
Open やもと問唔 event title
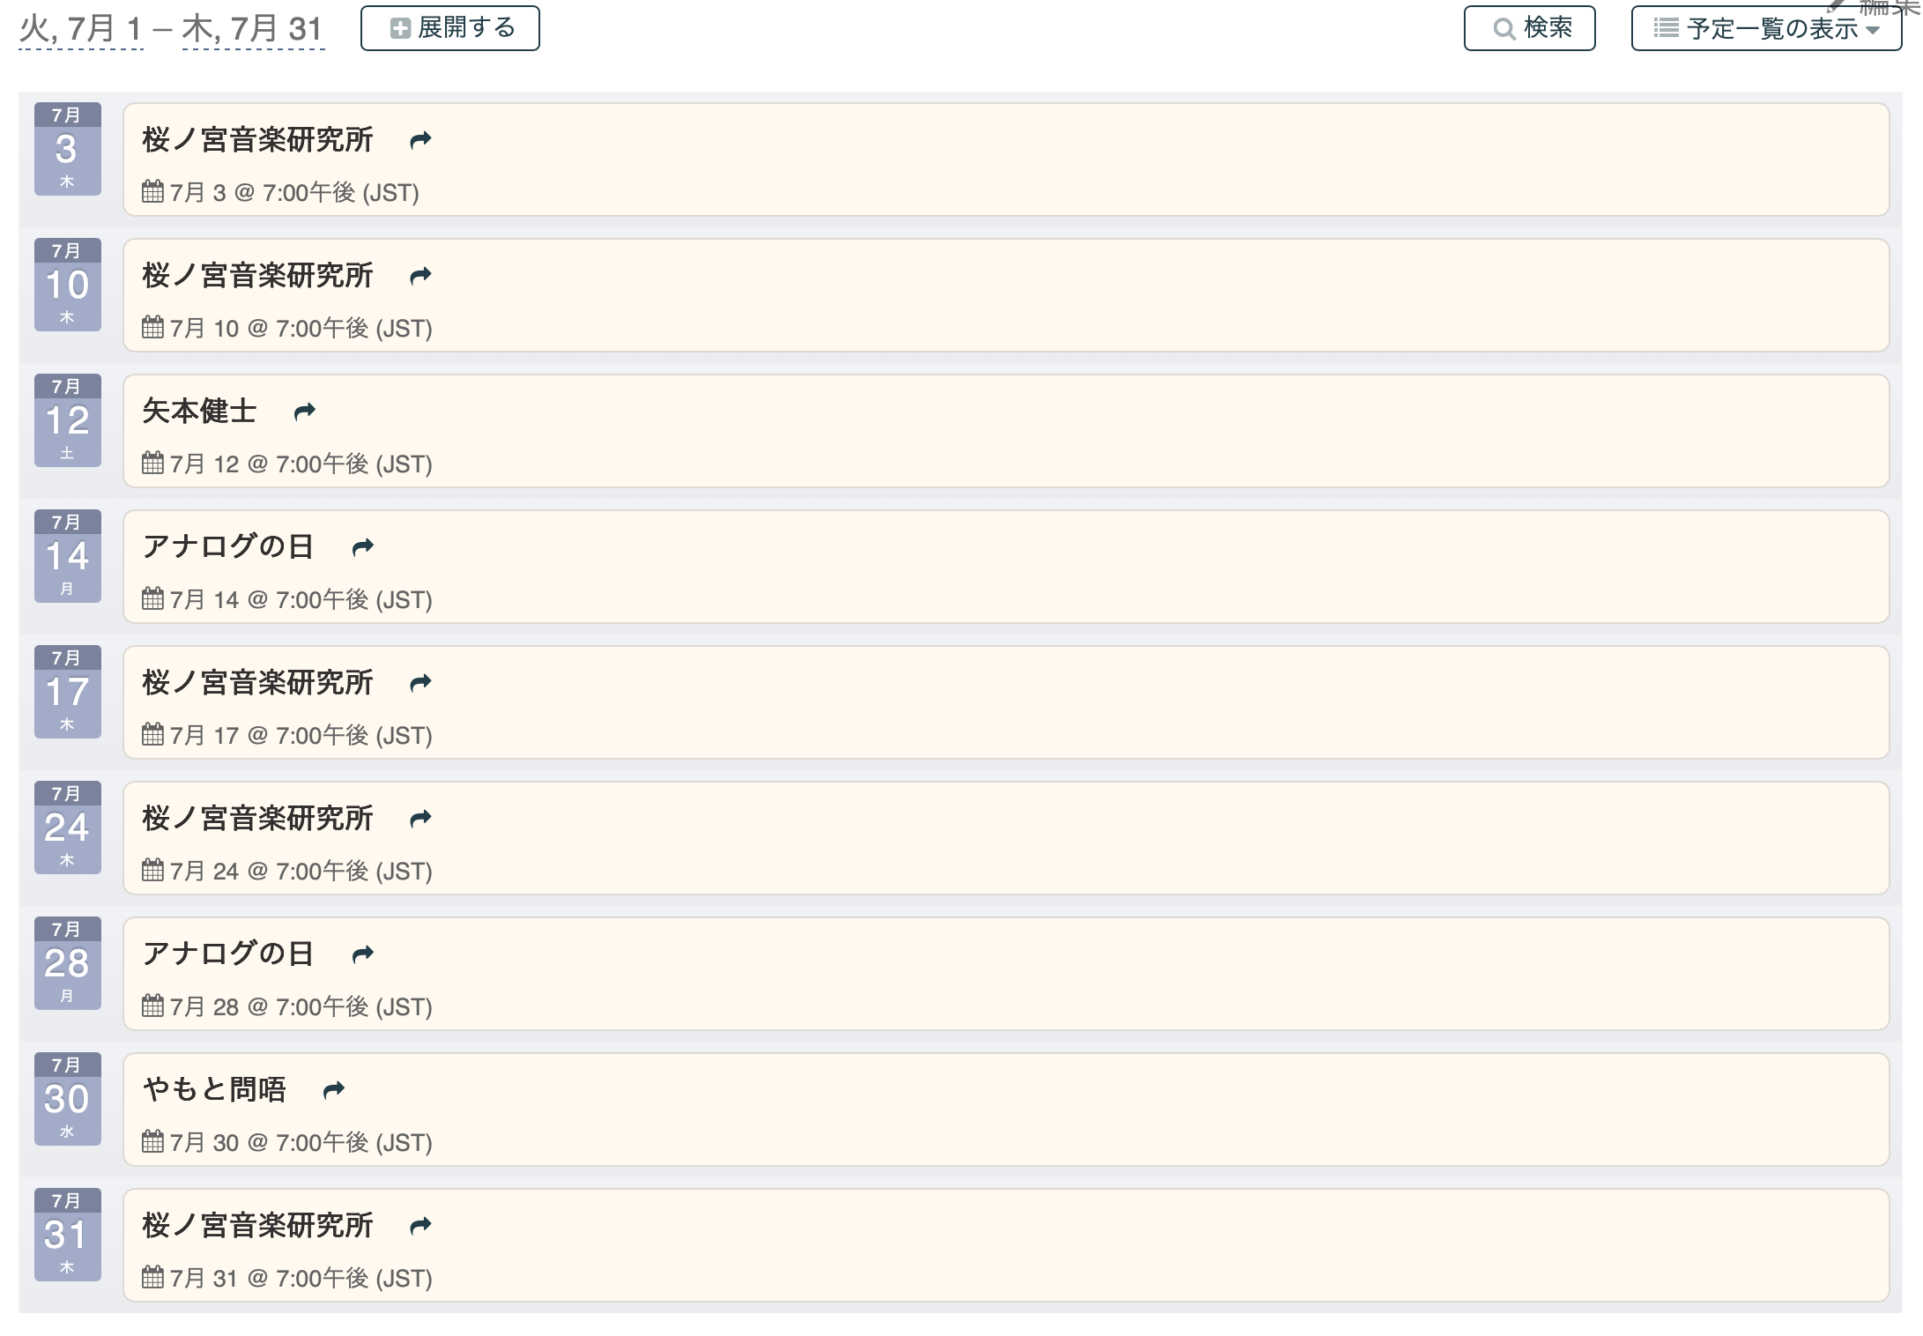click(x=214, y=1090)
